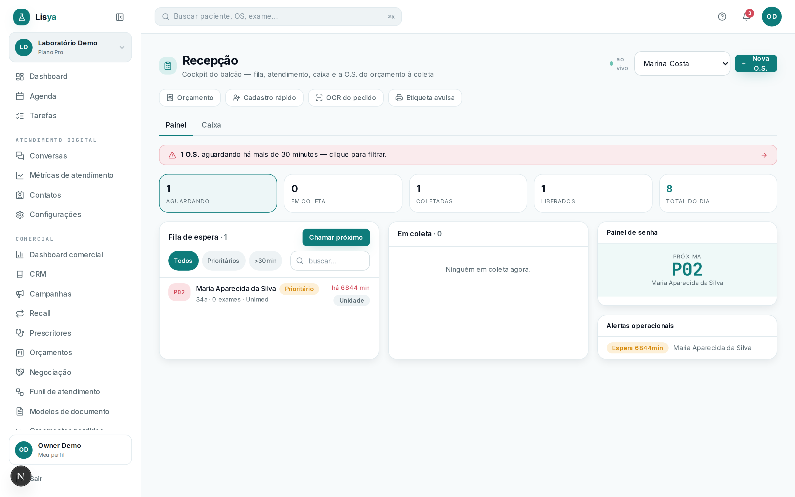
Task: Open the Marina Costa attendant dropdown
Action: click(682, 64)
